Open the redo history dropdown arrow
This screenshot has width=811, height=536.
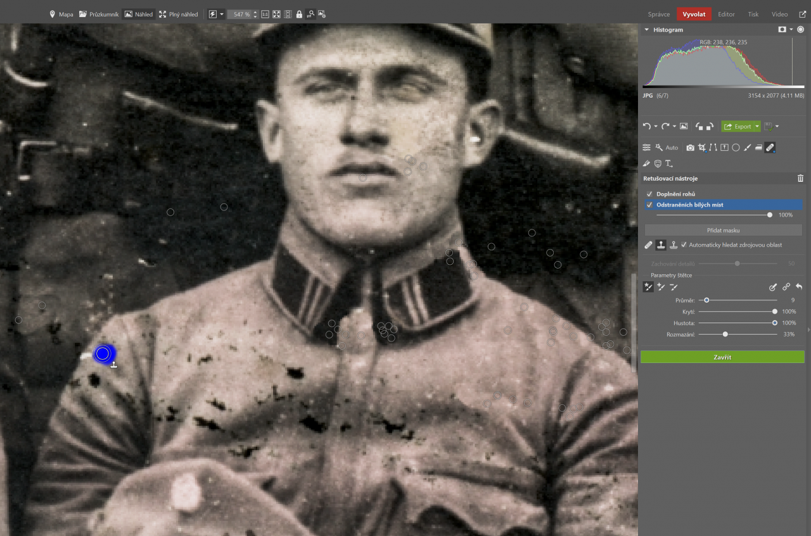coord(674,127)
